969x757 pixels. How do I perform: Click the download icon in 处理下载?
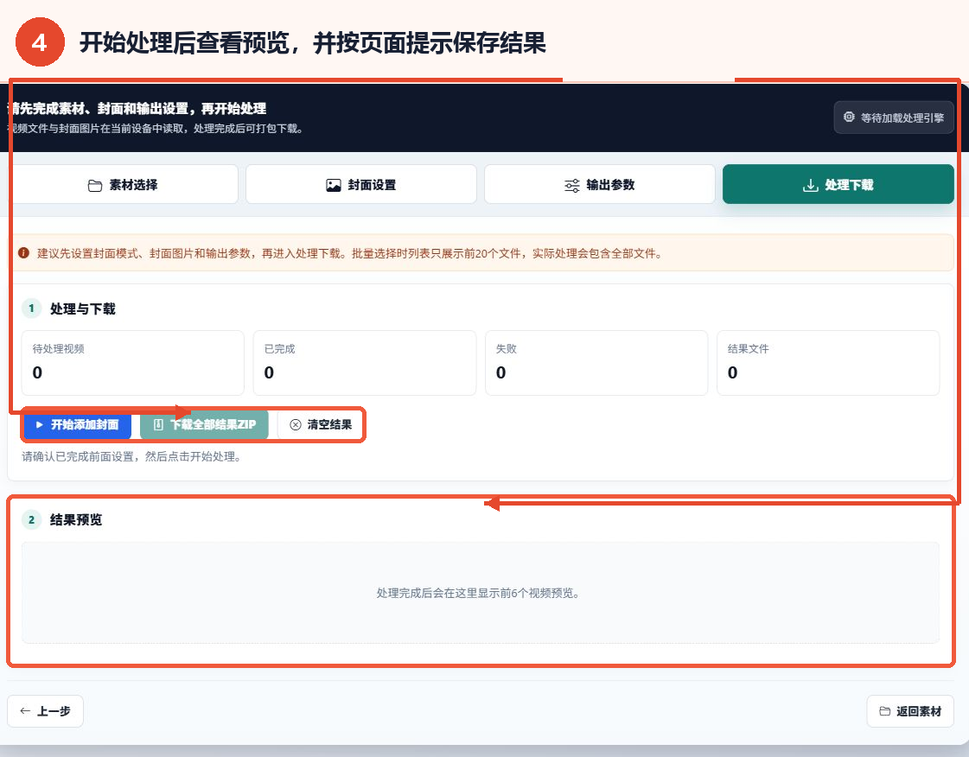tap(810, 186)
